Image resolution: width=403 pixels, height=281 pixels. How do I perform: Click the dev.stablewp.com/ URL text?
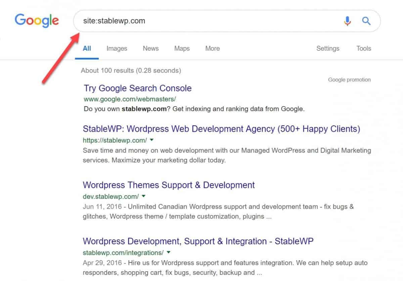[x=110, y=196]
